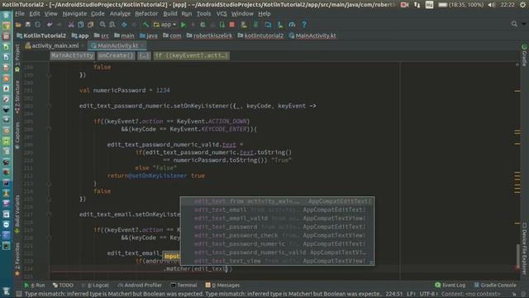The width and height of the screenshot is (529, 298).
Task: Click the Back navigation arrow
Action: pyautogui.click(x=124, y=25)
